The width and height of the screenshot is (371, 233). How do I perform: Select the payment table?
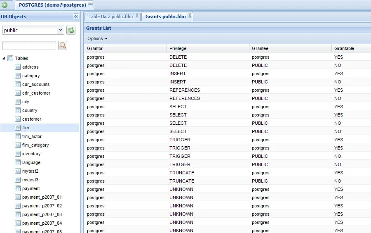(x=31, y=188)
